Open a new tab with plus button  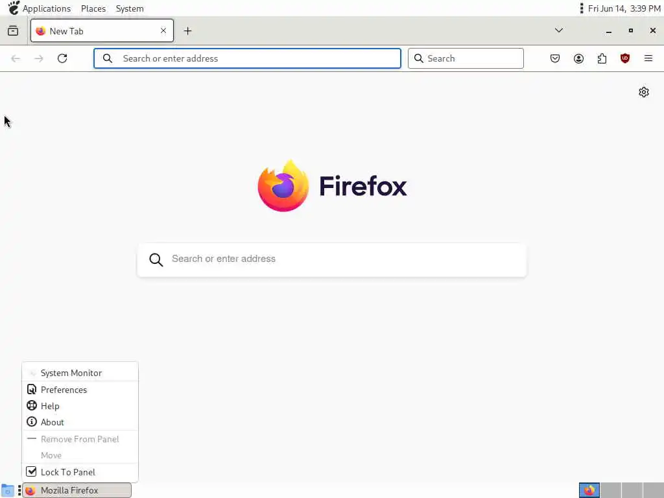coord(188,31)
